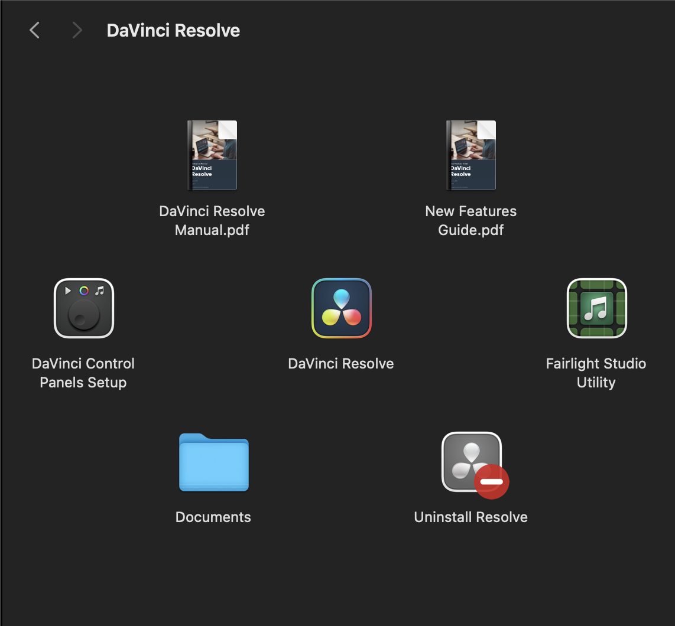
Task: Go back using the left chevron
Action: point(35,30)
